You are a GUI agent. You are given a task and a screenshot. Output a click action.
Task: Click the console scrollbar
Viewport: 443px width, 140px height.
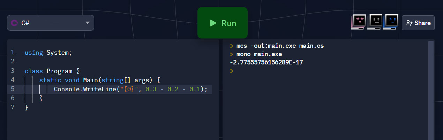tap(431, 90)
